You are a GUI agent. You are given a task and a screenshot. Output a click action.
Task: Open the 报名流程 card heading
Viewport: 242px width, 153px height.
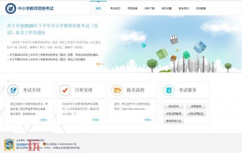click(x=136, y=90)
